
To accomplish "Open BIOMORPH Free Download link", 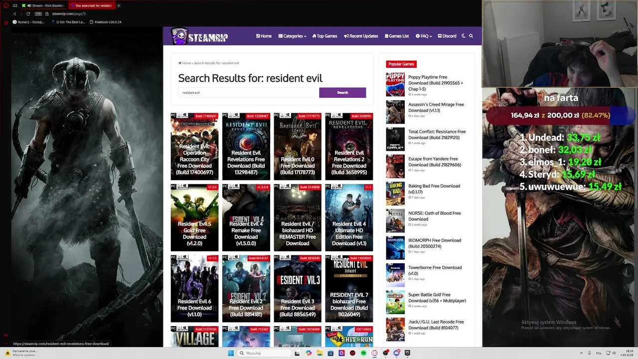I will click(x=435, y=243).
